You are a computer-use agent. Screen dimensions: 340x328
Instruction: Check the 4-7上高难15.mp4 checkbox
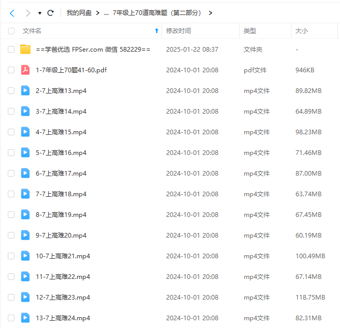click(11, 132)
